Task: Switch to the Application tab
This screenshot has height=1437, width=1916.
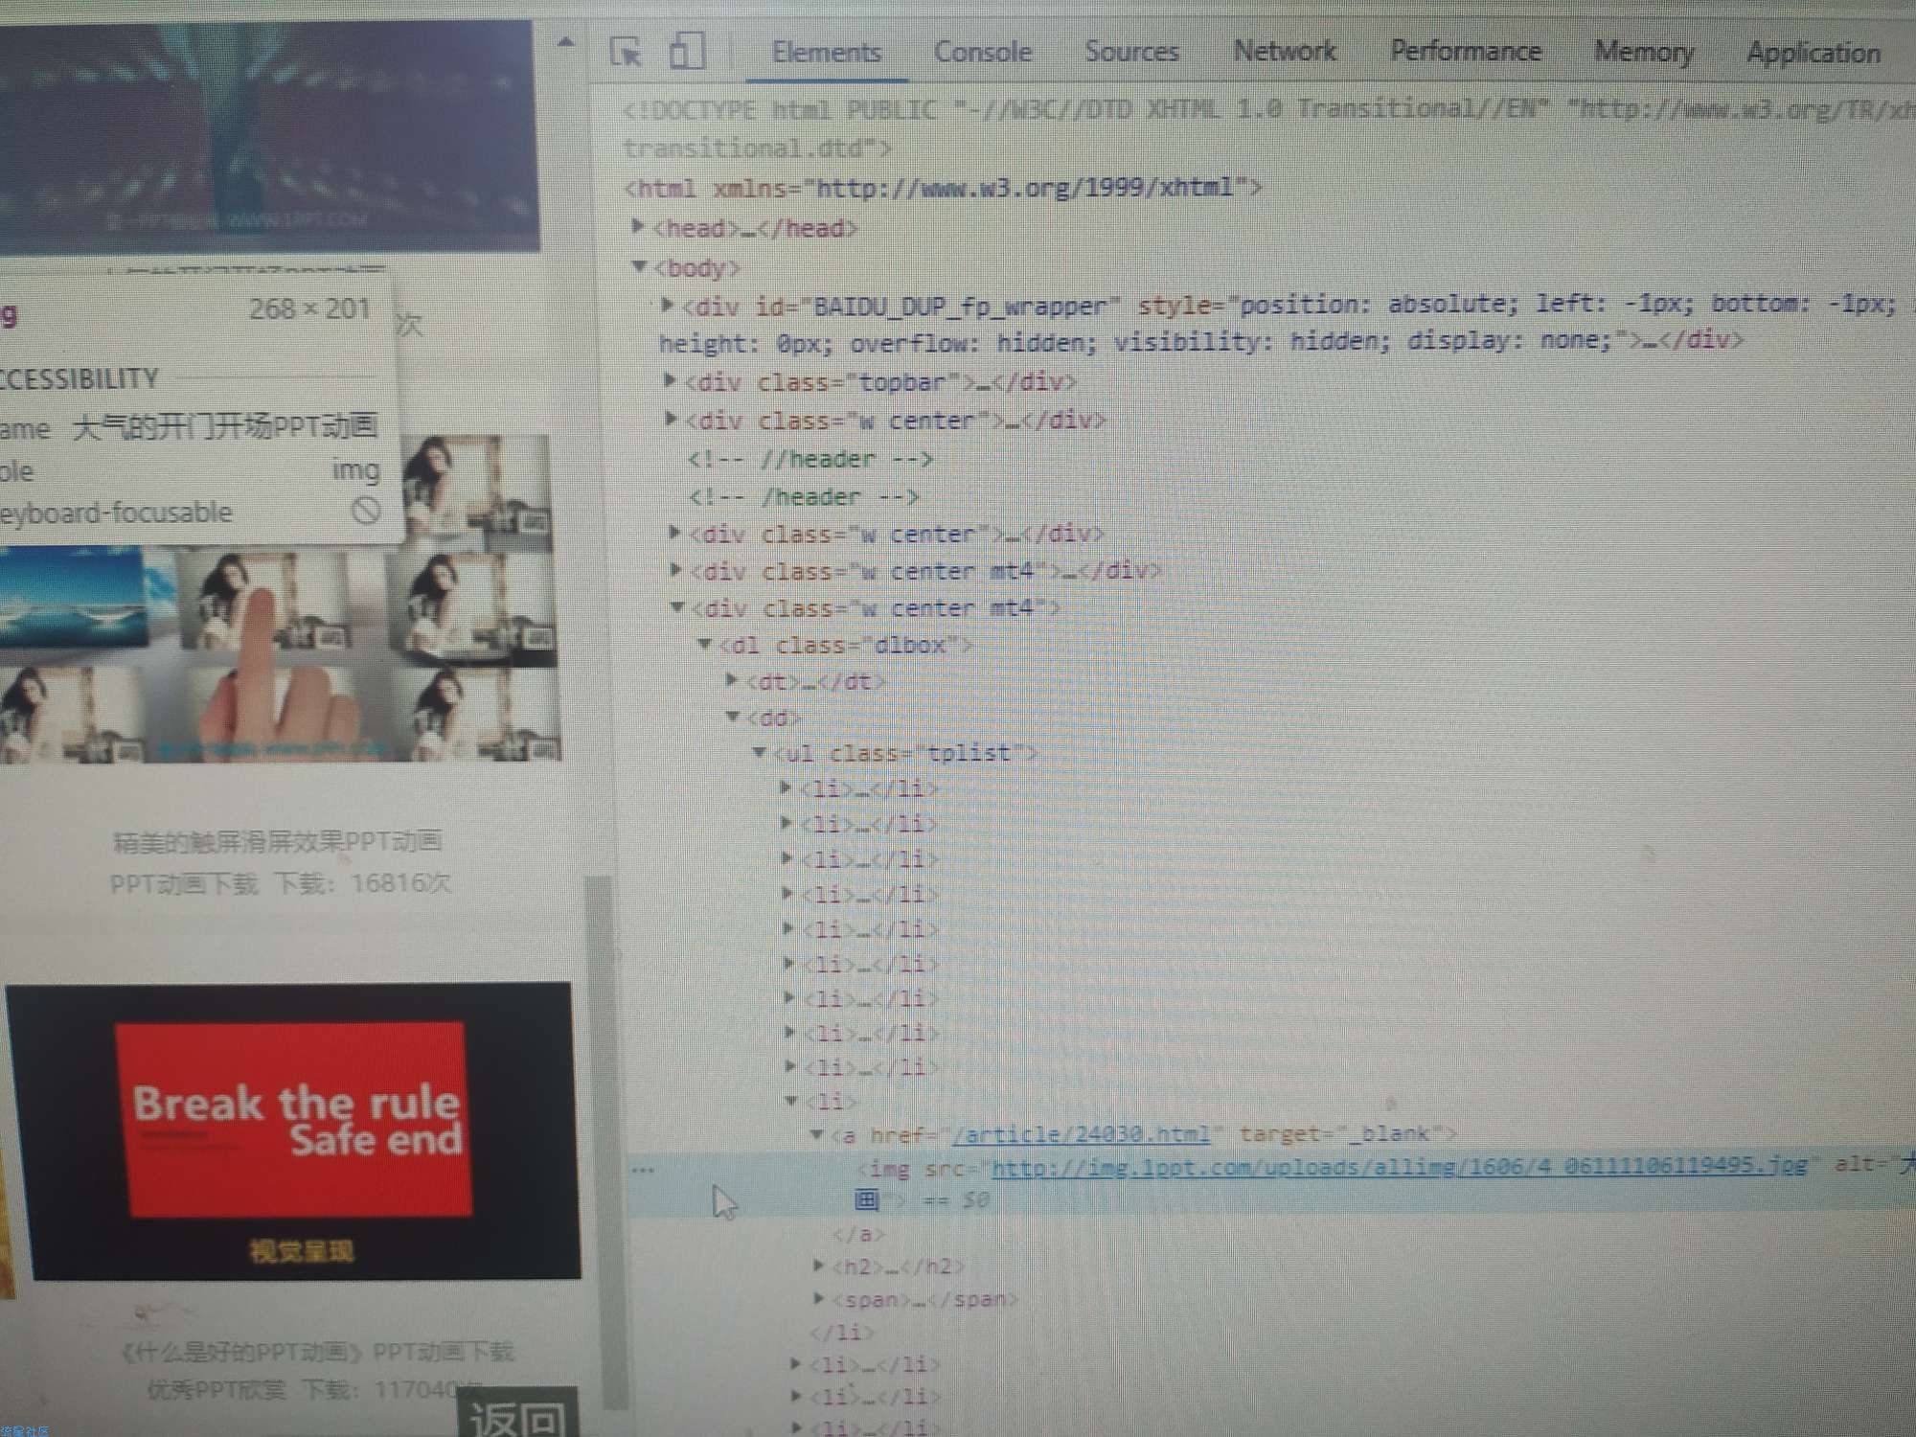Action: [x=1813, y=53]
